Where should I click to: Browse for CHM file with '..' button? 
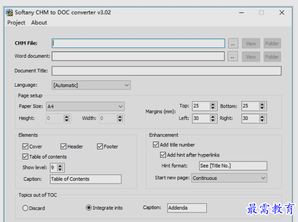tap(233, 44)
